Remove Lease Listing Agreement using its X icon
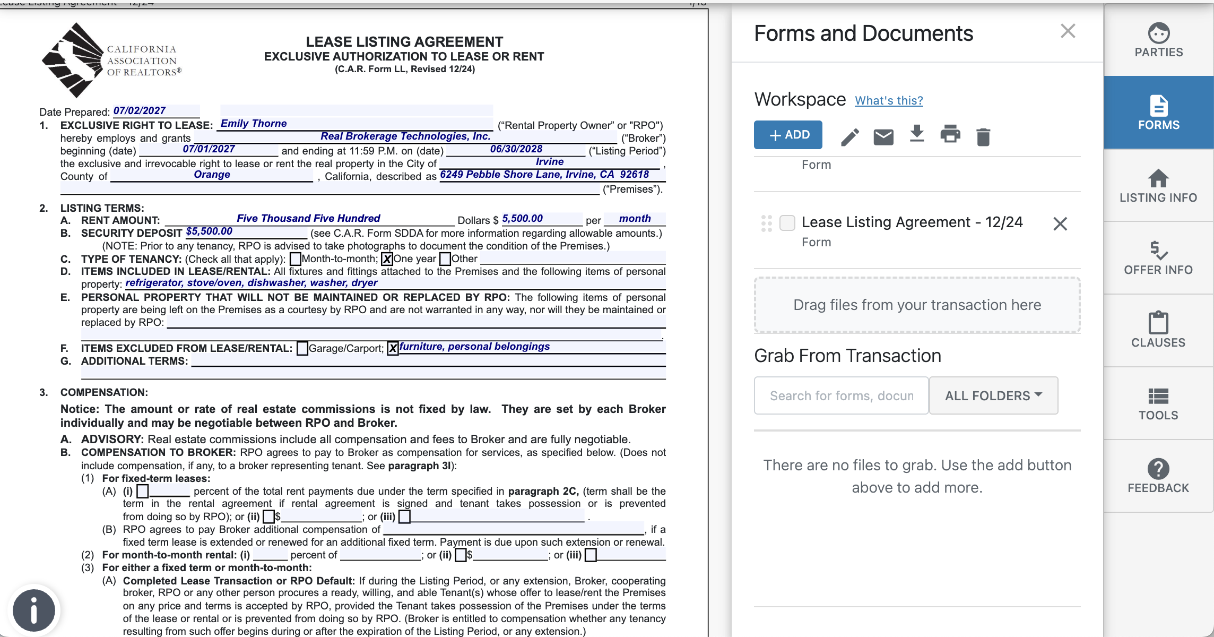Viewport: 1214px width, 637px height. click(x=1060, y=223)
